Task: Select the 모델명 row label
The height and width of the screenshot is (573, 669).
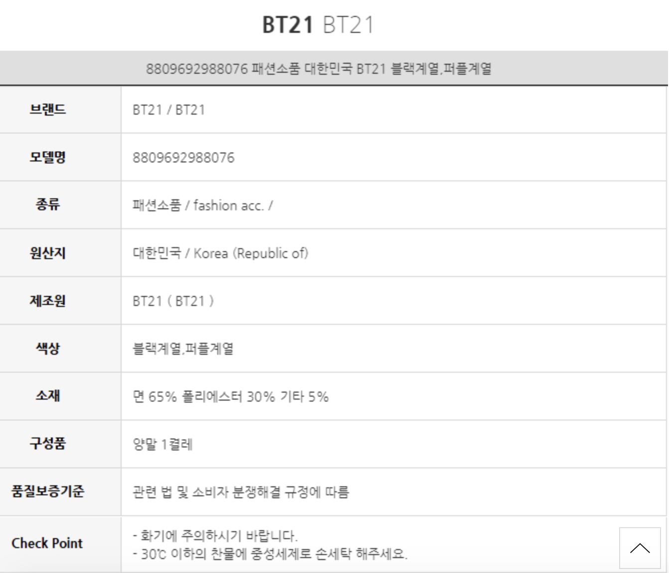Action: (48, 157)
